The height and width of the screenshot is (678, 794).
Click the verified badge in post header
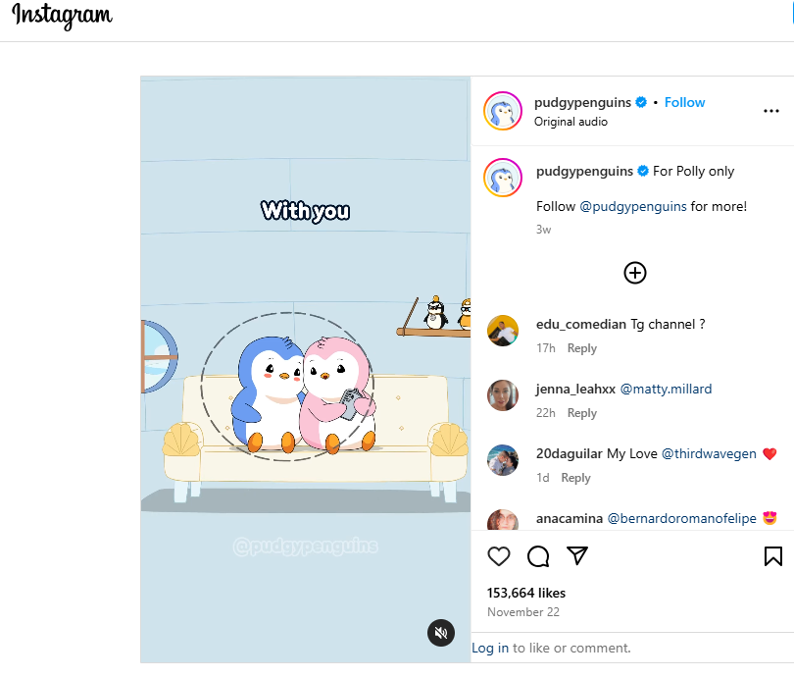(641, 102)
